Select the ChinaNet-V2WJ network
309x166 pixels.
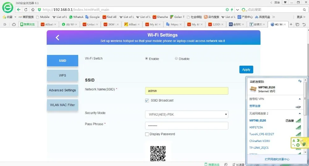click(260, 141)
